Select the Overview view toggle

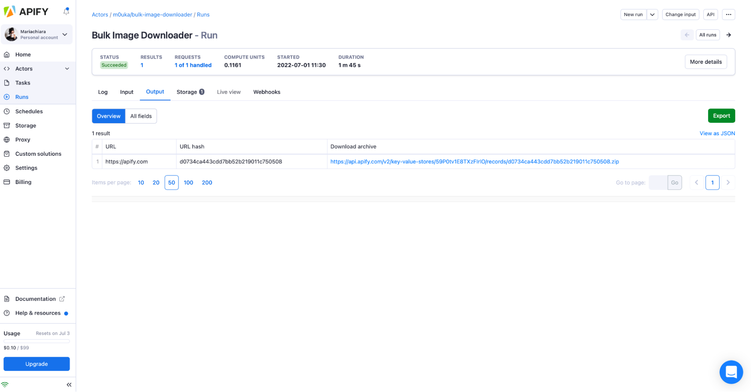tap(109, 116)
